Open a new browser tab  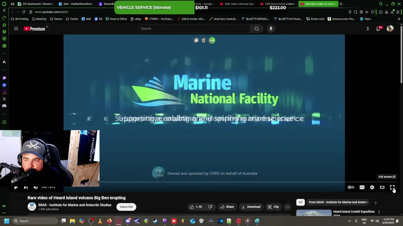[341, 4]
